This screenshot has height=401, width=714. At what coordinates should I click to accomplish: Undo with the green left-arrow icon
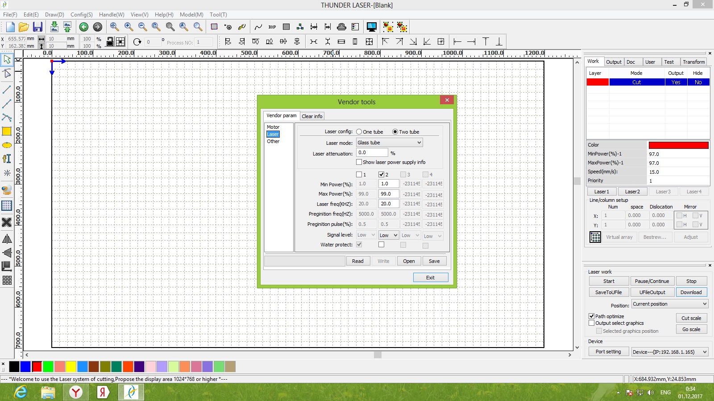[x=83, y=27]
